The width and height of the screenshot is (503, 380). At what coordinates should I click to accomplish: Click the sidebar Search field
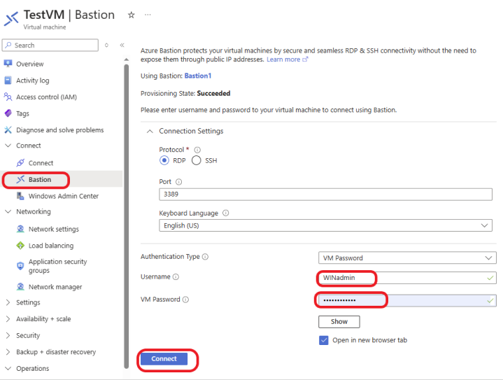tap(50, 45)
